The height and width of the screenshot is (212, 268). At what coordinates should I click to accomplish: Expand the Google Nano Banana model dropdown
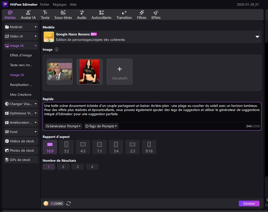tap(257, 37)
